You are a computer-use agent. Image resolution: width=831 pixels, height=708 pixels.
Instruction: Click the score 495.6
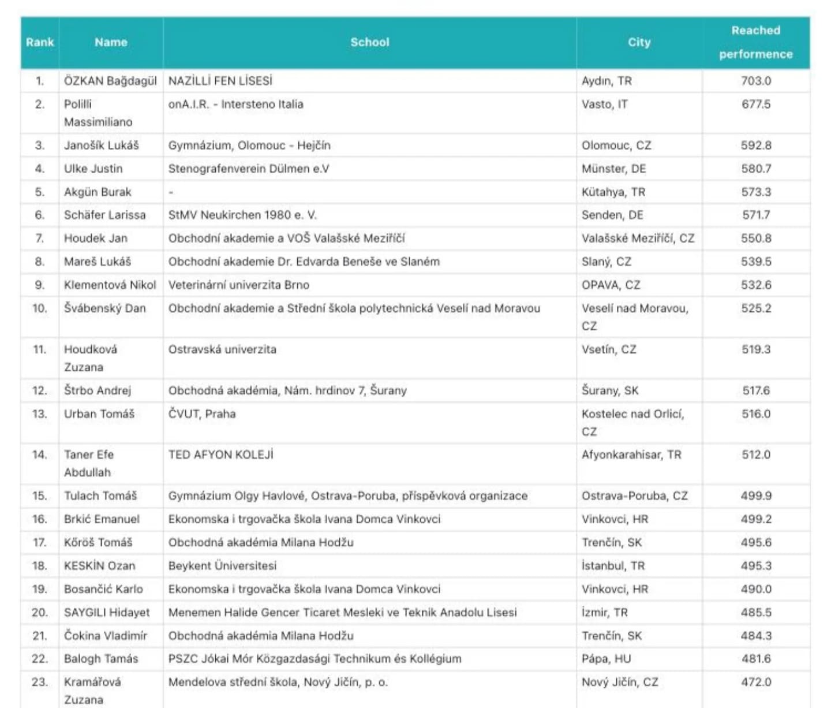[x=756, y=542]
